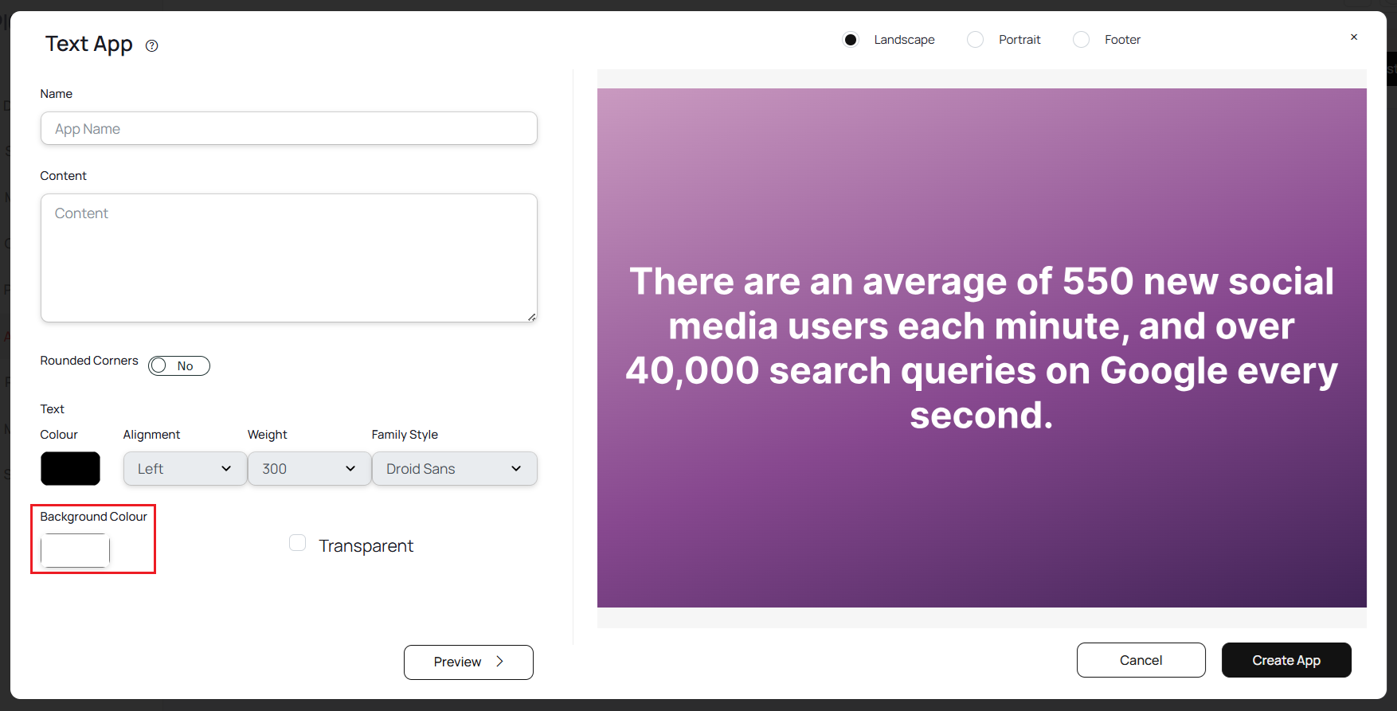Focus the Content text area
Screen dimensions: 1397x711
pos(288,258)
